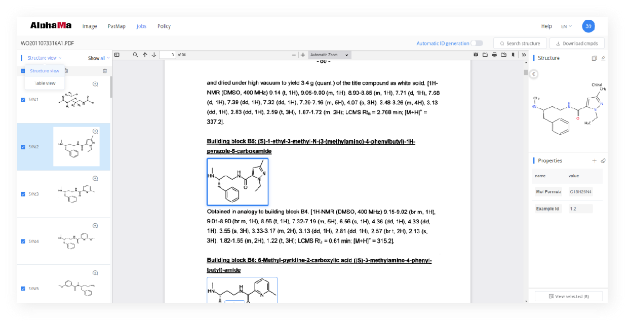The image size is (630, 325).
Task: Select the S/N:3 structure thumbnail
Action: [x=77, y=194]
